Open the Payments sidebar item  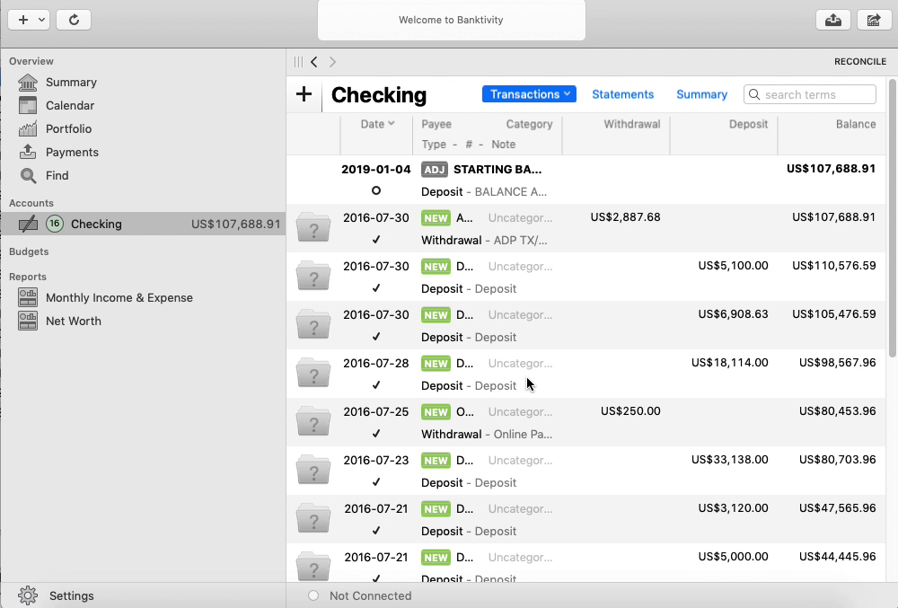72,153
